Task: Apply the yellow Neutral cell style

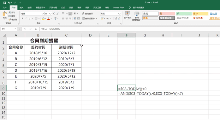Action: pos(200,14)
